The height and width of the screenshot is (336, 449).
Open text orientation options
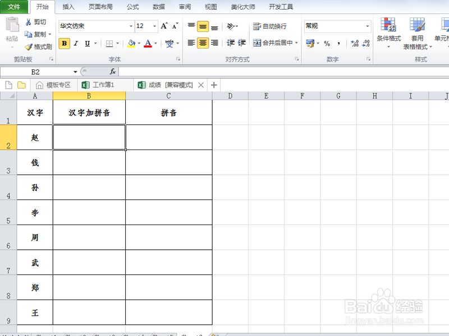[232, 26]
